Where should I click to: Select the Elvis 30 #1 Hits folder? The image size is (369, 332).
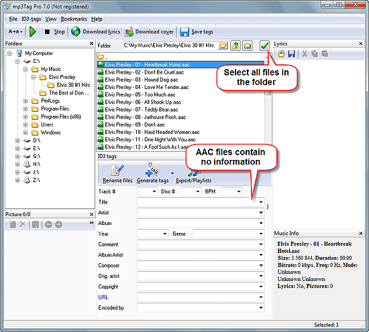pyautogui.click(x=73, y=85)
